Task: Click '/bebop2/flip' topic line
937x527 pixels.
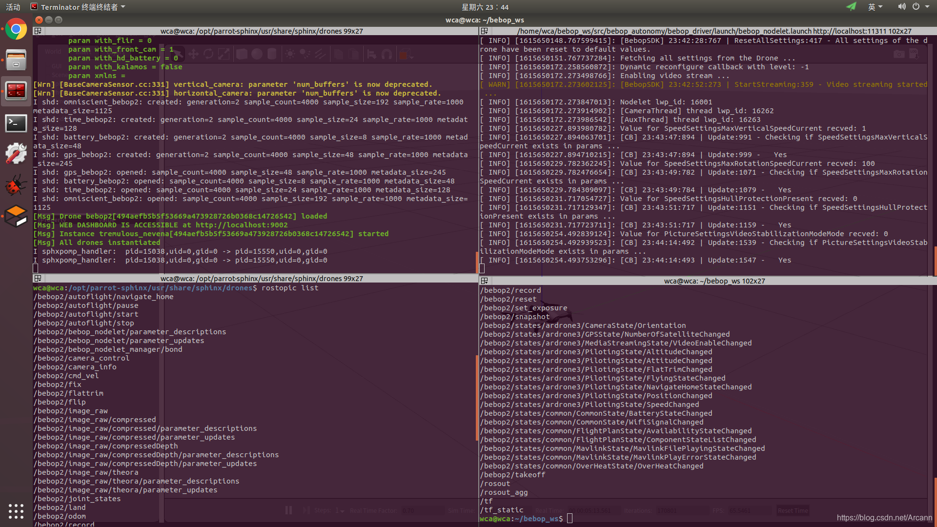Action: point(60,402)
